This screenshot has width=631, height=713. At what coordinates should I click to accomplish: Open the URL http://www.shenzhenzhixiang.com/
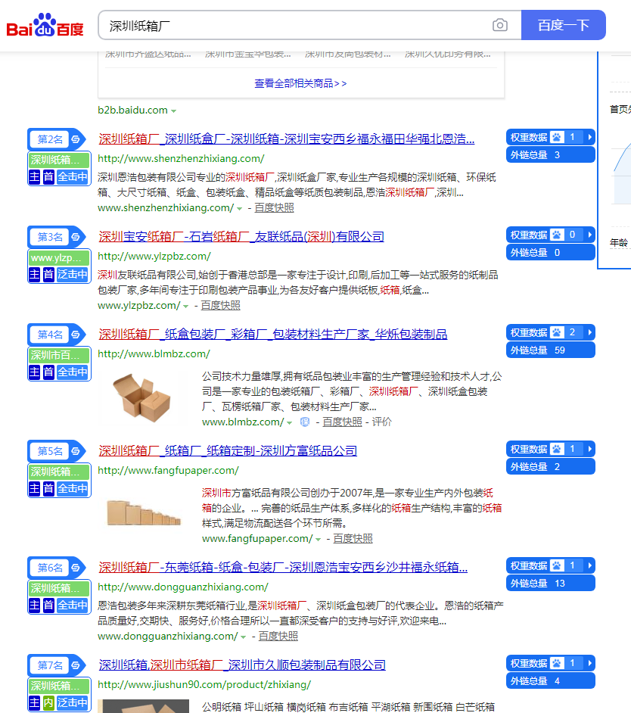coord(181,159)
